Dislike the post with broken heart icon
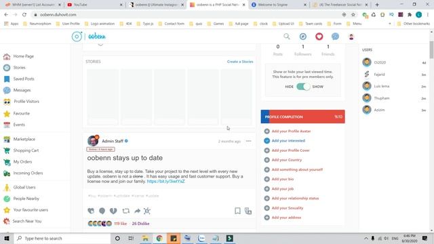This screenshot has width=434, height=244. (113, 211)
